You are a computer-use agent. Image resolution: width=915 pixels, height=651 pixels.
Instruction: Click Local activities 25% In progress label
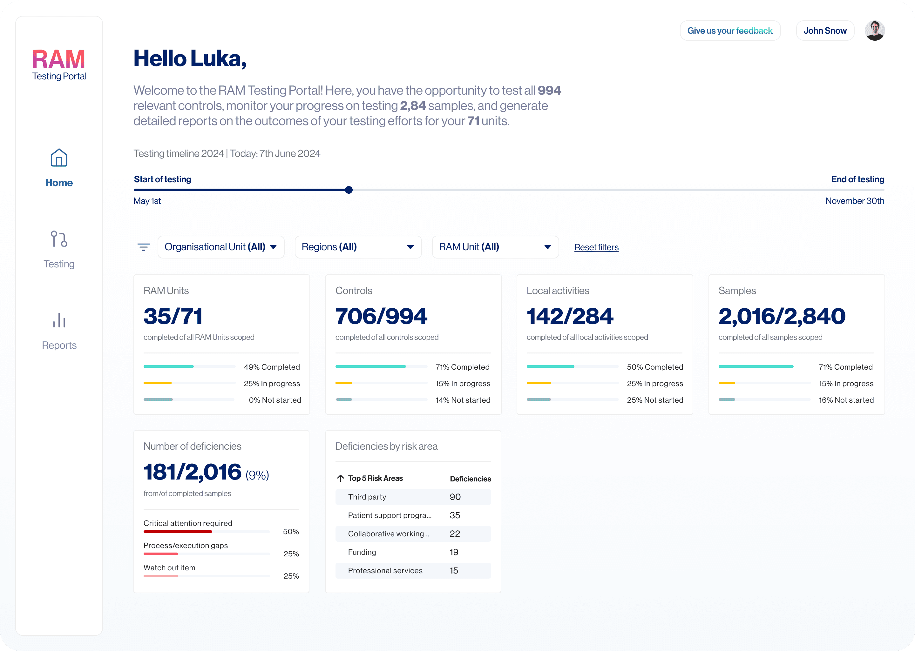655,384
